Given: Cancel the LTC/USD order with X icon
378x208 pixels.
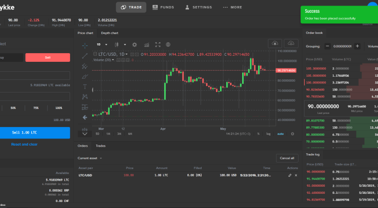Looking at the screenshot, I should [296, 175].
